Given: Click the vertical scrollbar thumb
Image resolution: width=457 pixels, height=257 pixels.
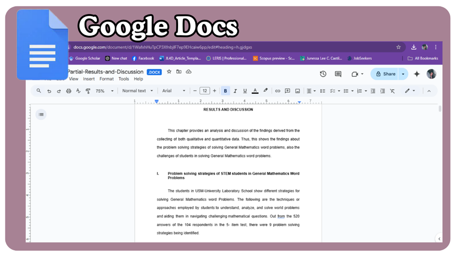Looking at the screenshot, I should point(440,108).
